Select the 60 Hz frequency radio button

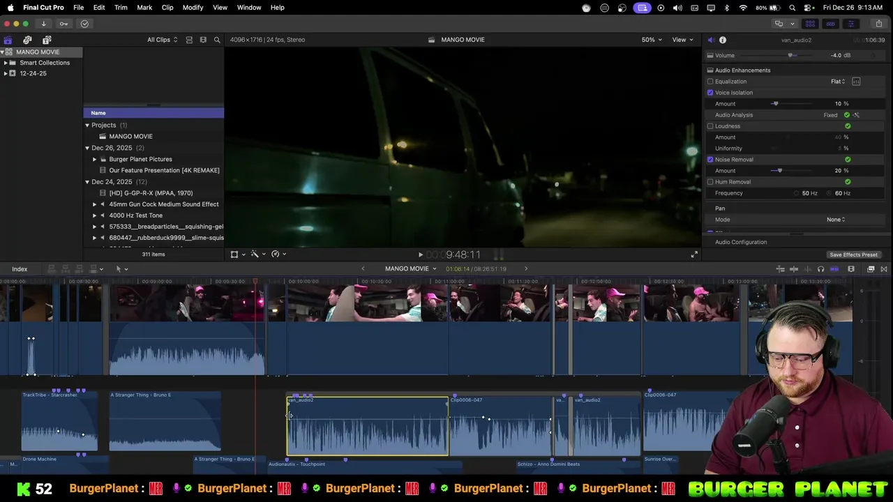click(x=830, y=193)
